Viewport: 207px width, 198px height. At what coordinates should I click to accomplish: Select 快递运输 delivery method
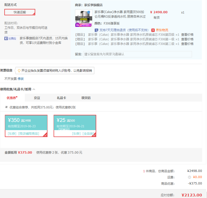coord(20,12)
